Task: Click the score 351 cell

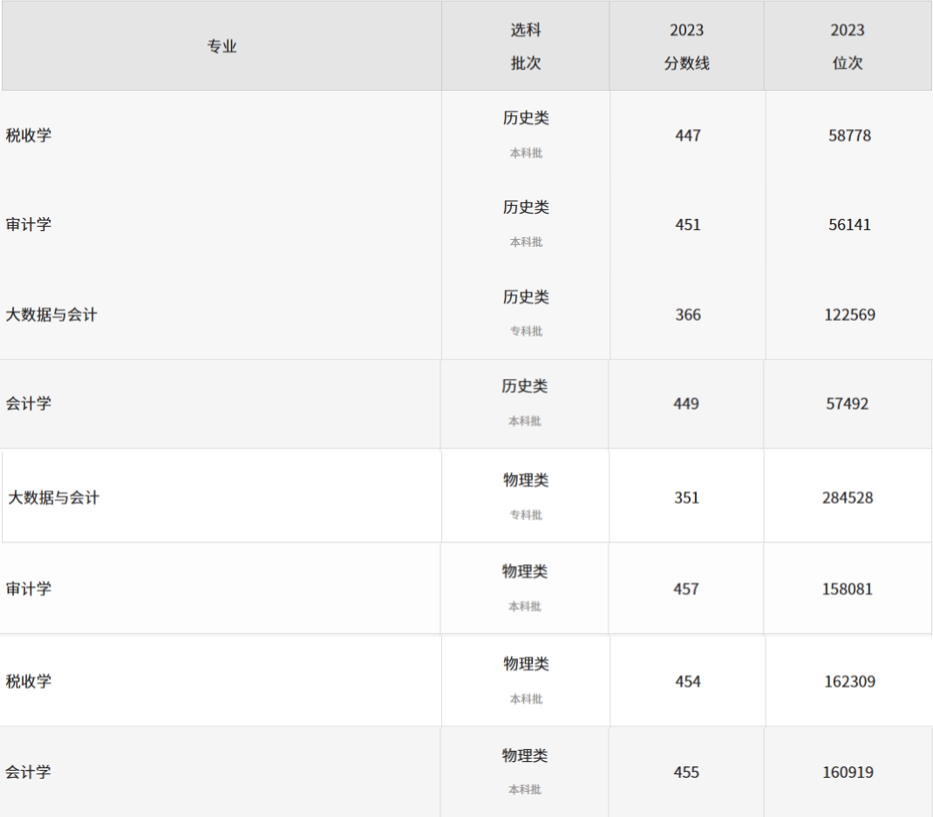Action: pyautogui.click(x=686, y=498)
